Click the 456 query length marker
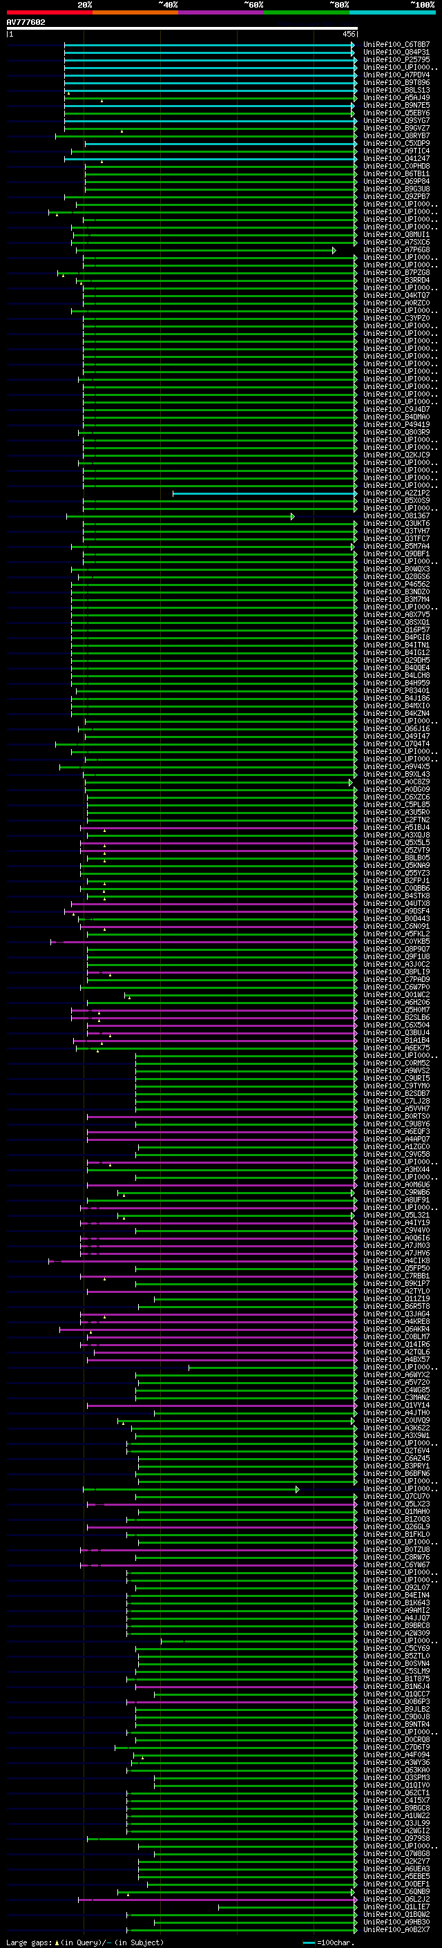The height and width of the screenshot is (1948, 442). pyautogui.click(x=348, y=34)
